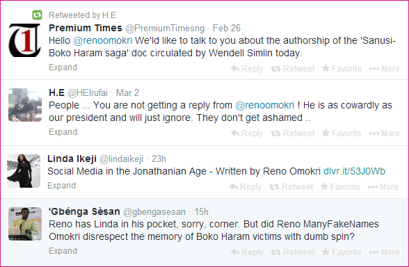409x267 pixels.
Task: Favorite 'Gbénga Sèsan's tweet
Action: coord(342,252)
